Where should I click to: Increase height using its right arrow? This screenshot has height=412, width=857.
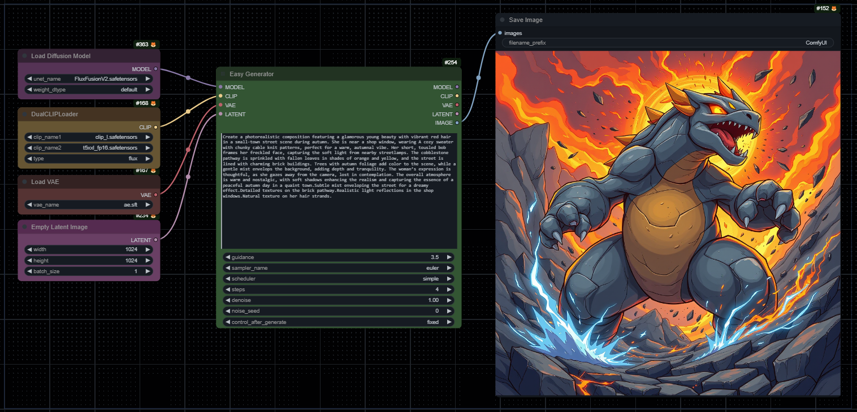148,260
